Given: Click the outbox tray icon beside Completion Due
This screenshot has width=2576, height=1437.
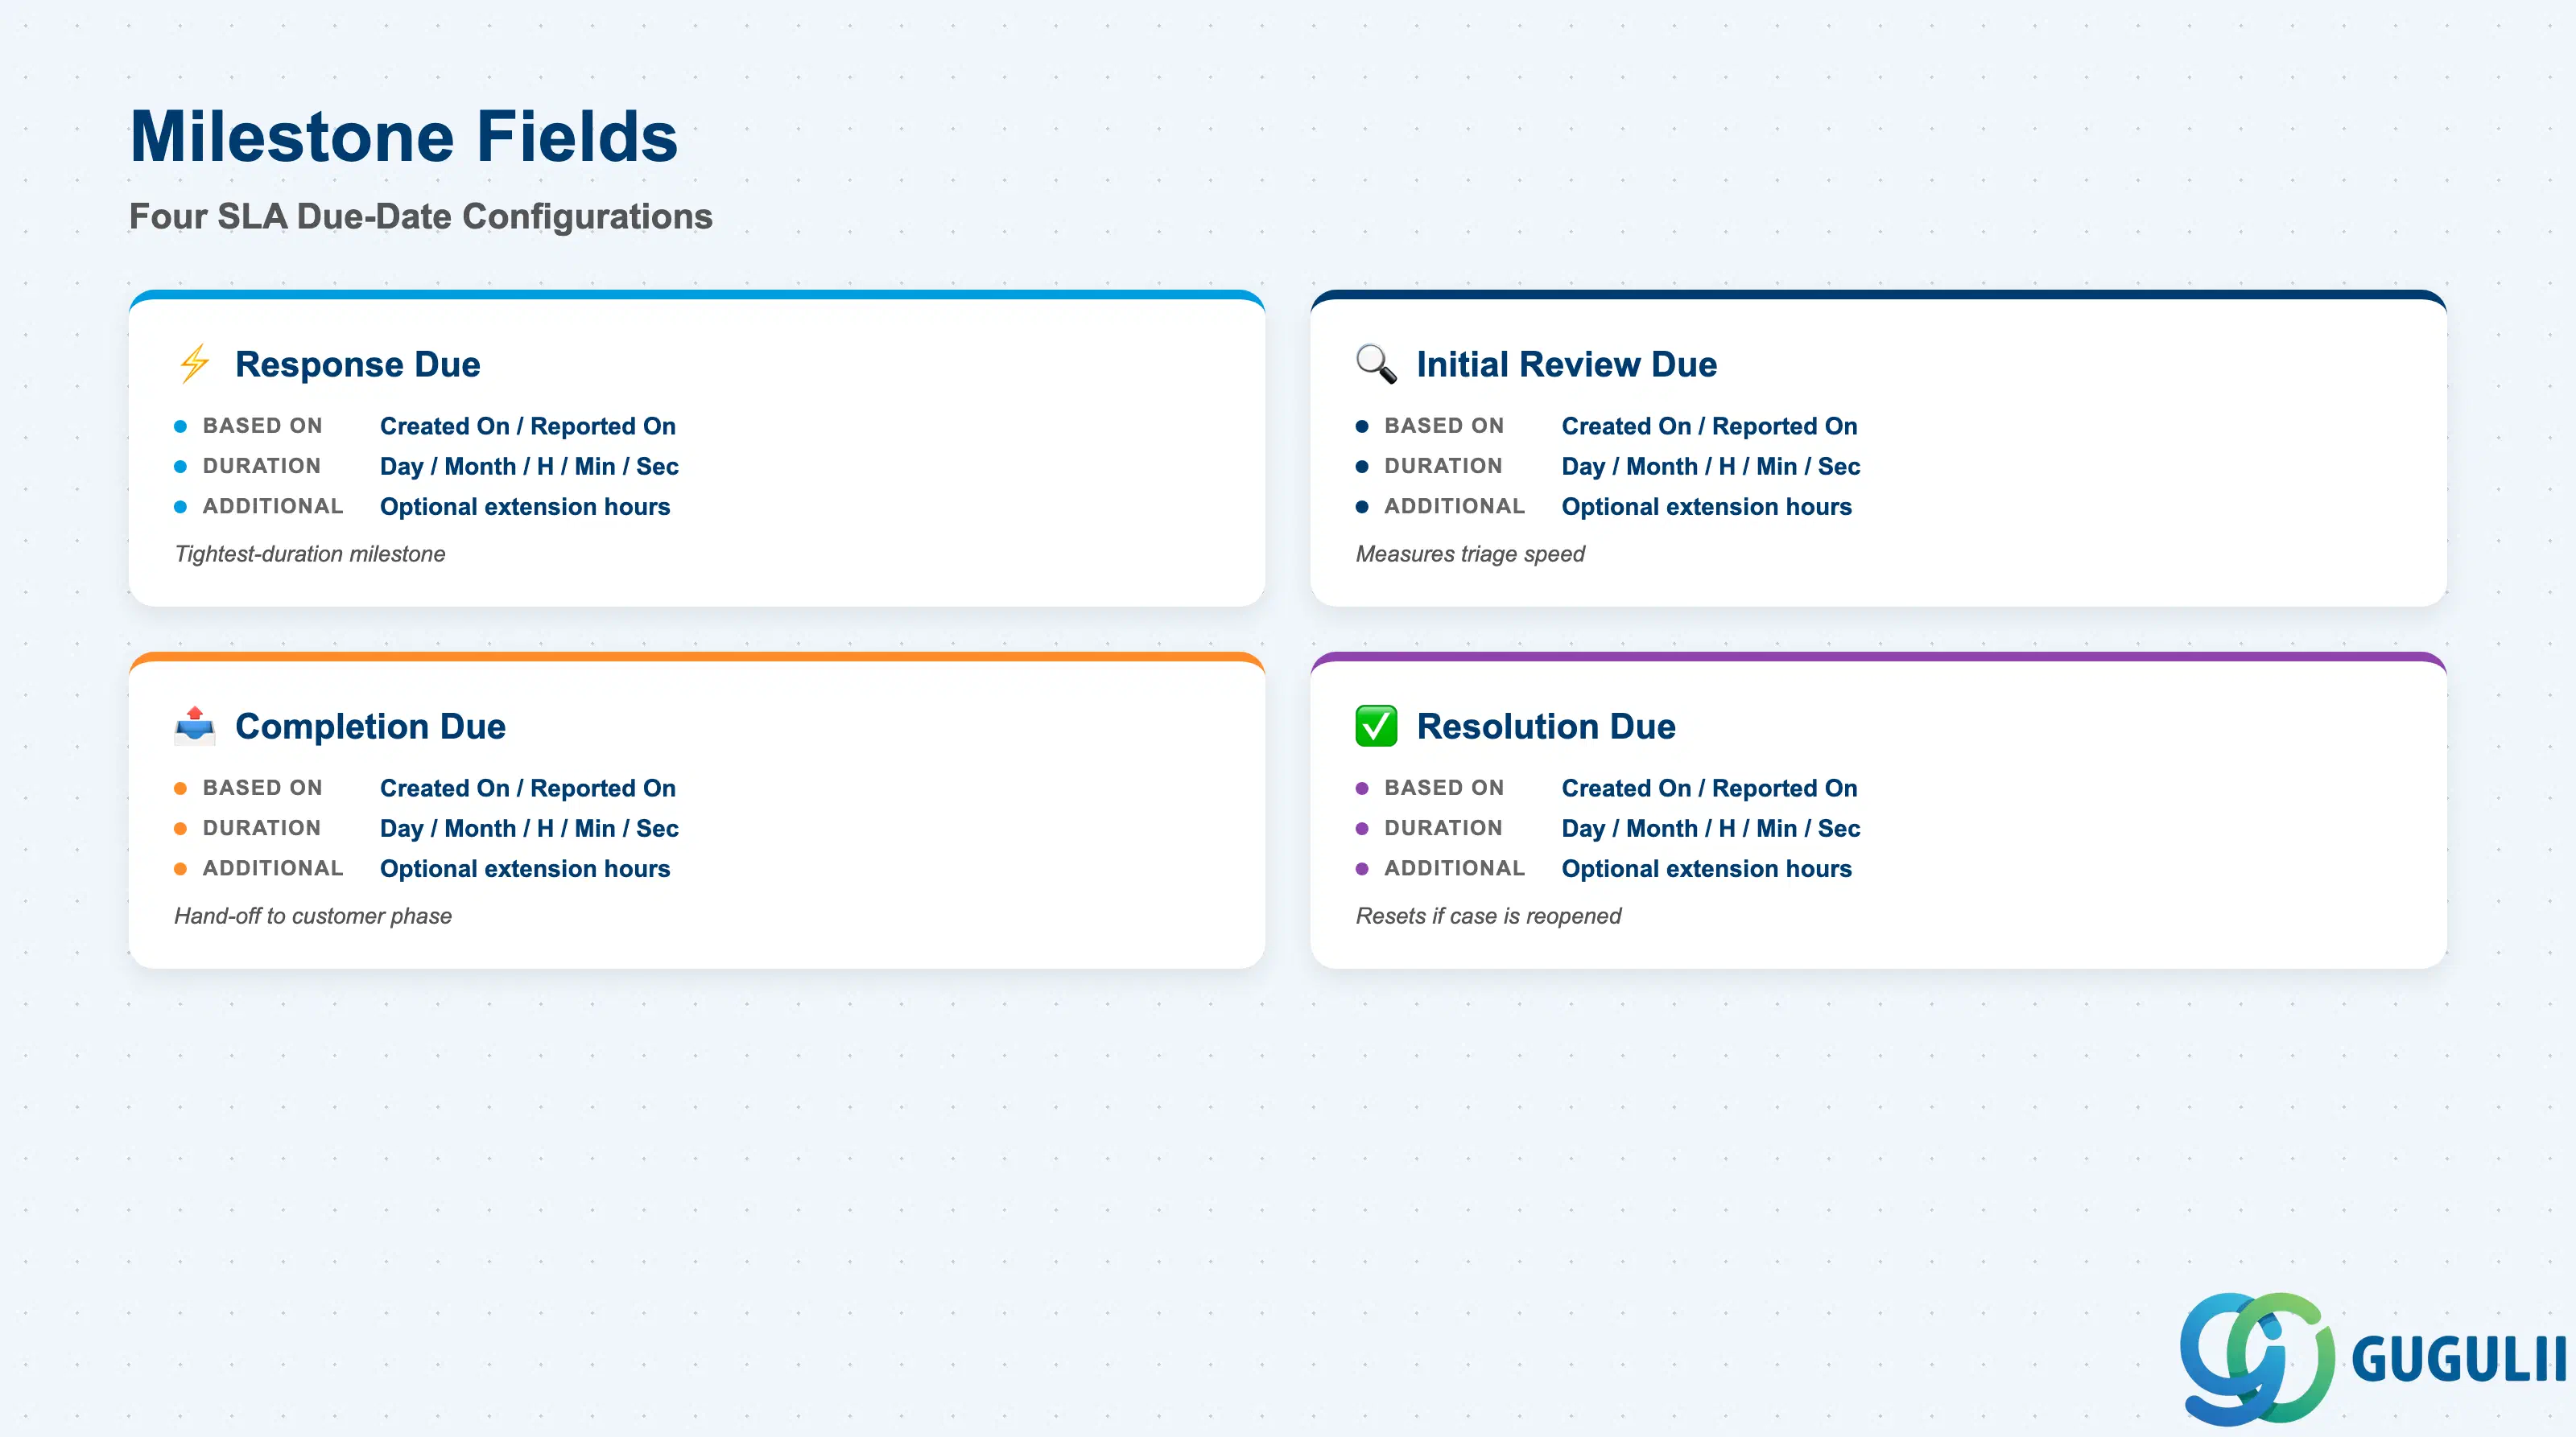Looking at the screenshot, I should point(195,726).
